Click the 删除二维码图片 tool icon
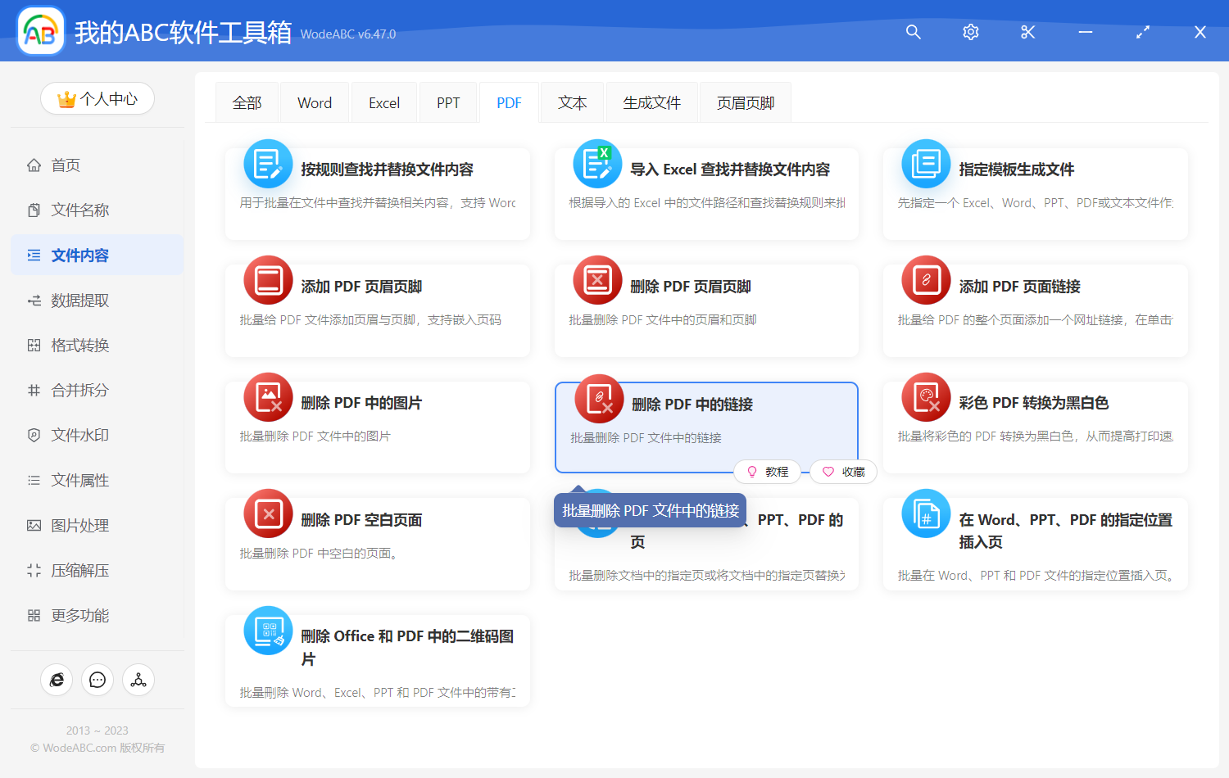The image size is (1229, 778). (268, 631)
